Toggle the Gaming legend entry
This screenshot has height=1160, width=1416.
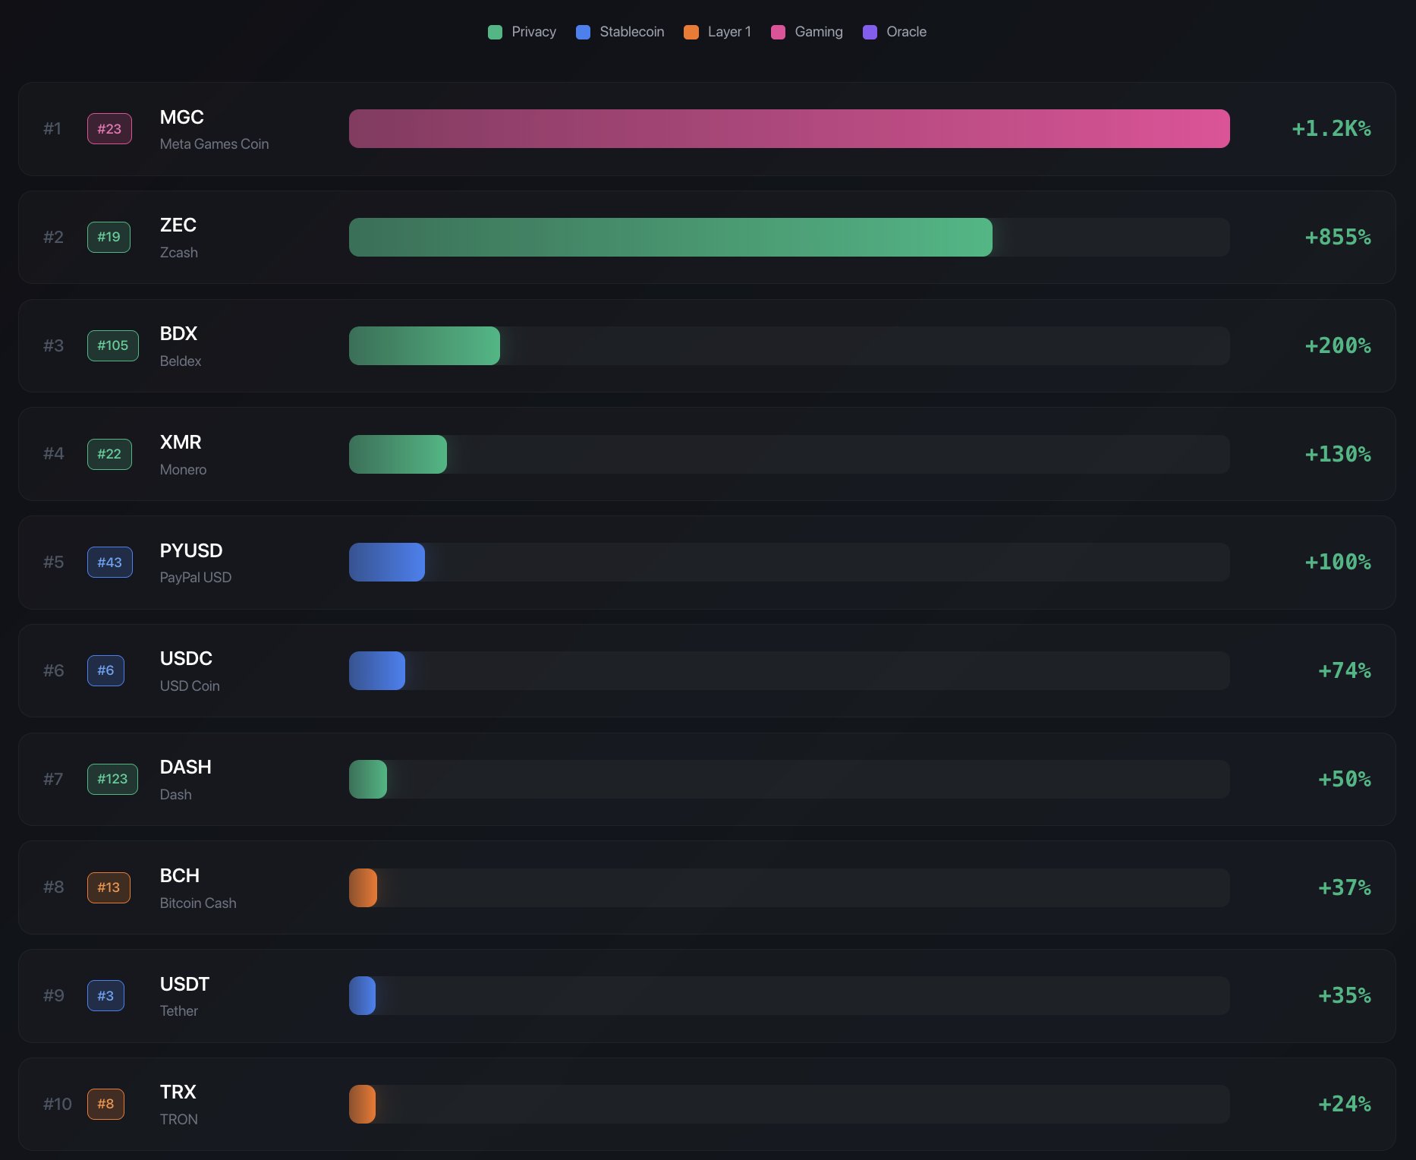[x=807, y=32]
